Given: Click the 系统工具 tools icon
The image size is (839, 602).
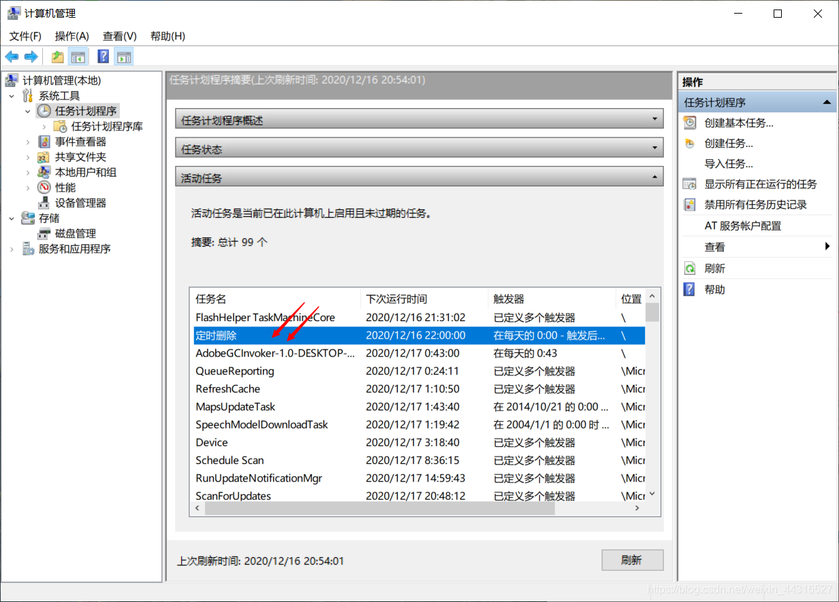Looking at the screenshot, I should pyautogui.click(x=28, y=96).
